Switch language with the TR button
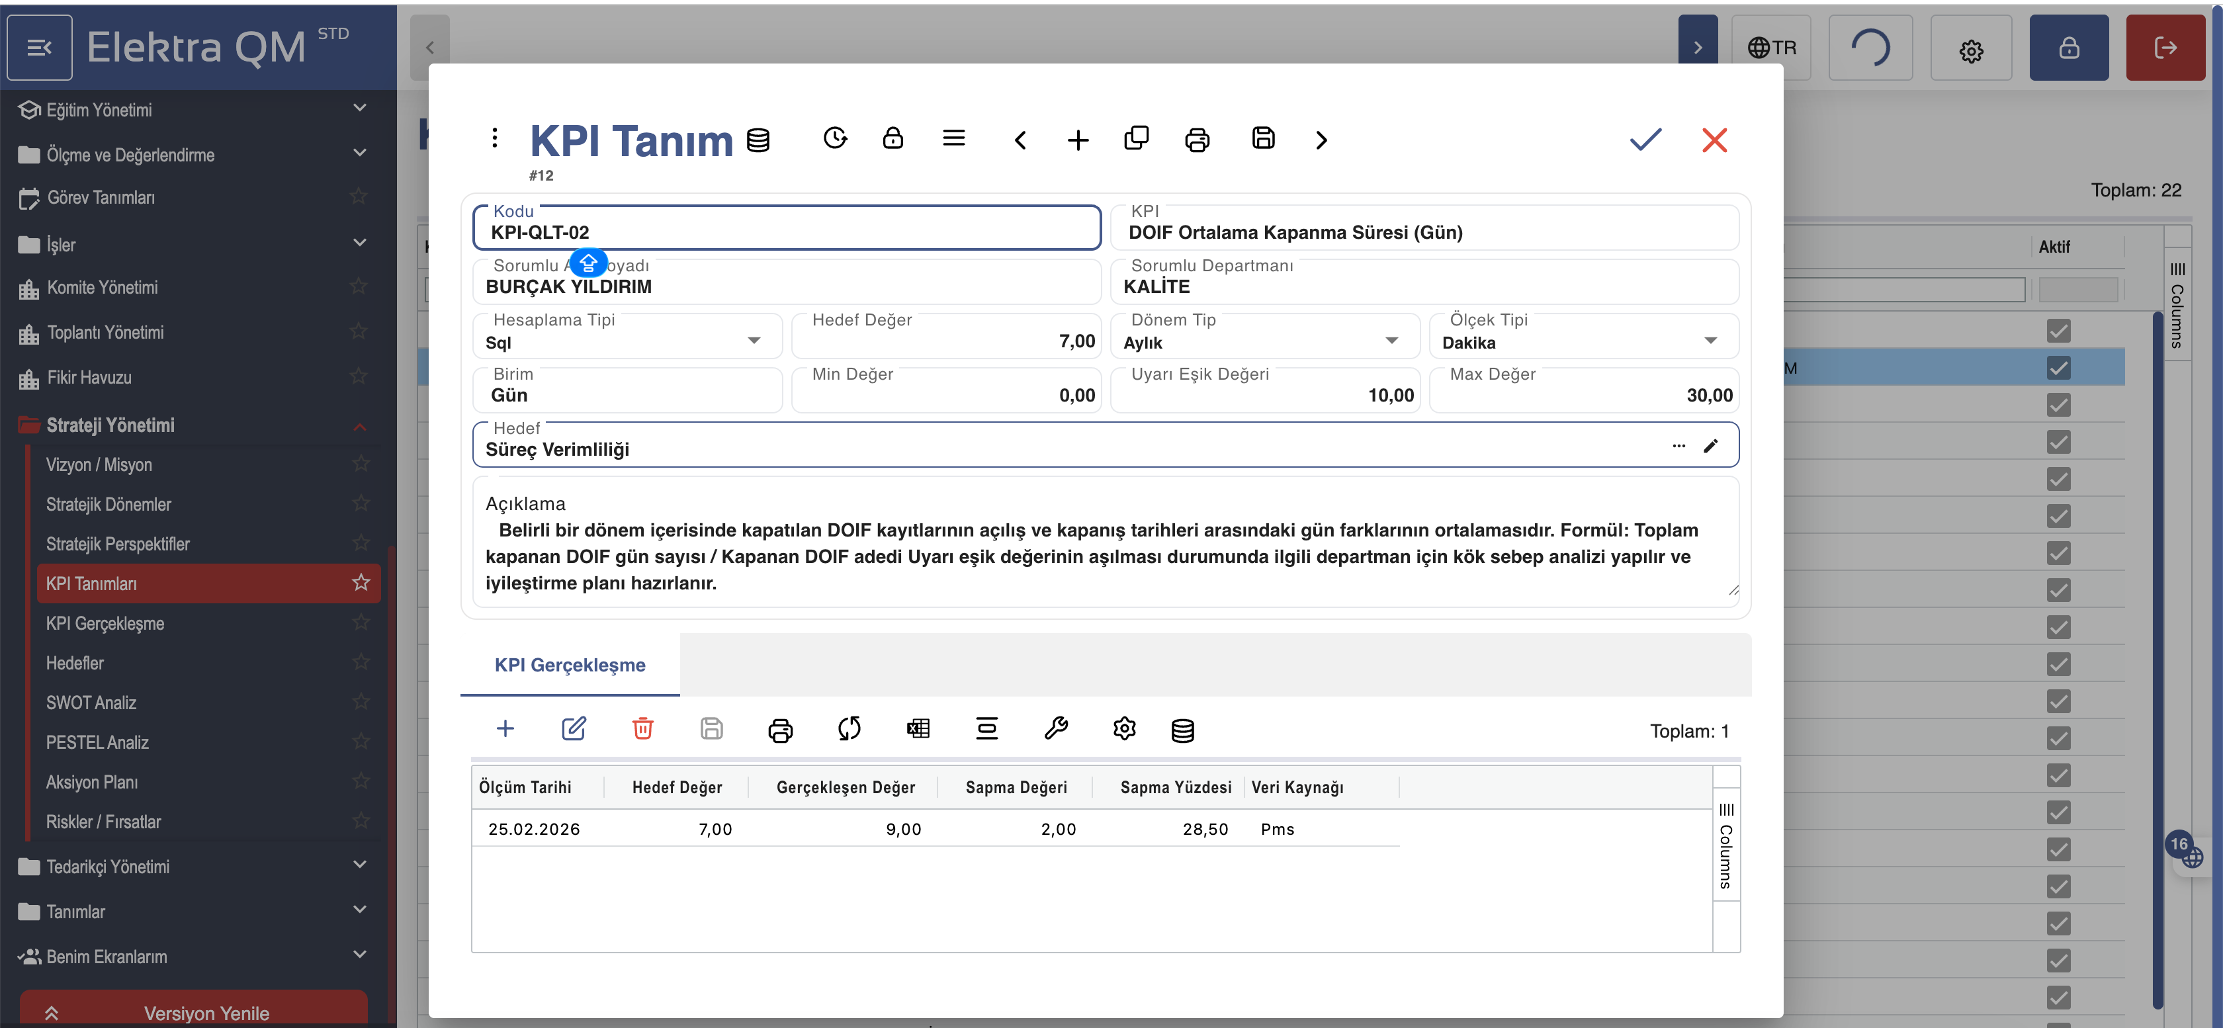2223x1028 pixels. pos(1771,48)
